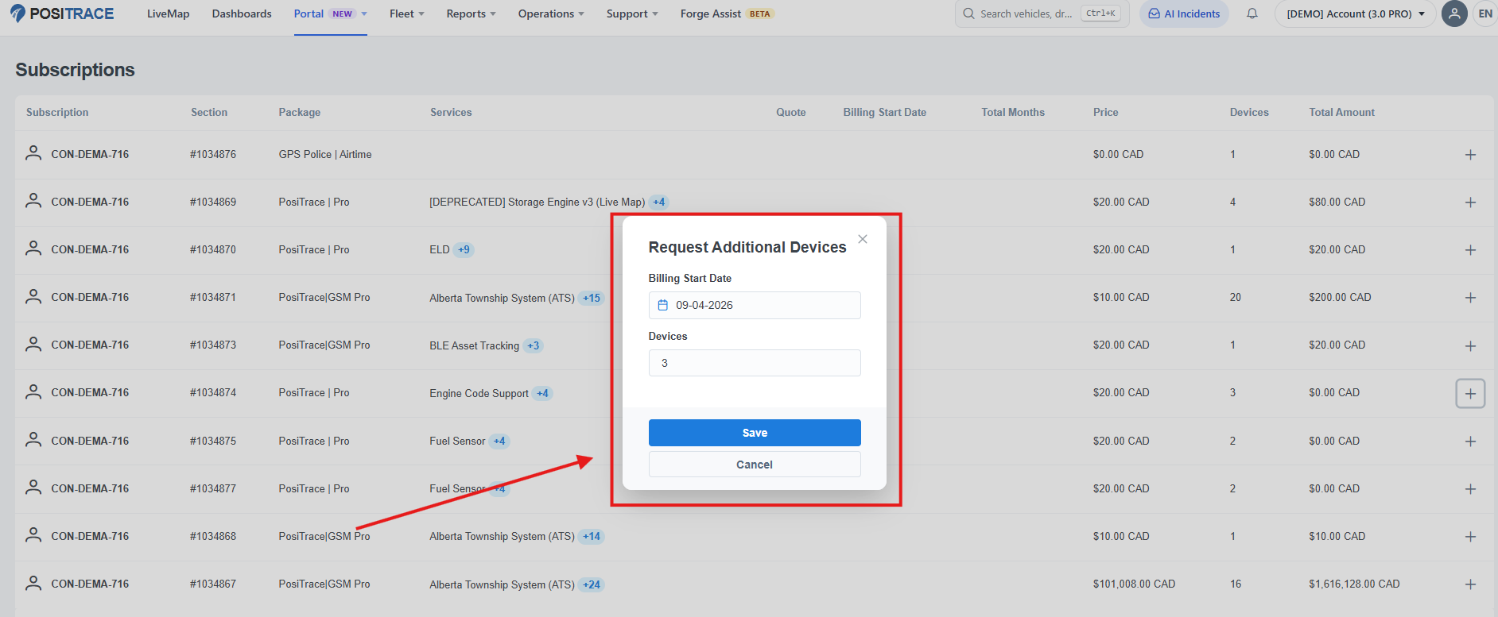Viewport: 1498px width, 617px height.
Task: Show the +15 more services badge
Action: (x=592, y=298)
